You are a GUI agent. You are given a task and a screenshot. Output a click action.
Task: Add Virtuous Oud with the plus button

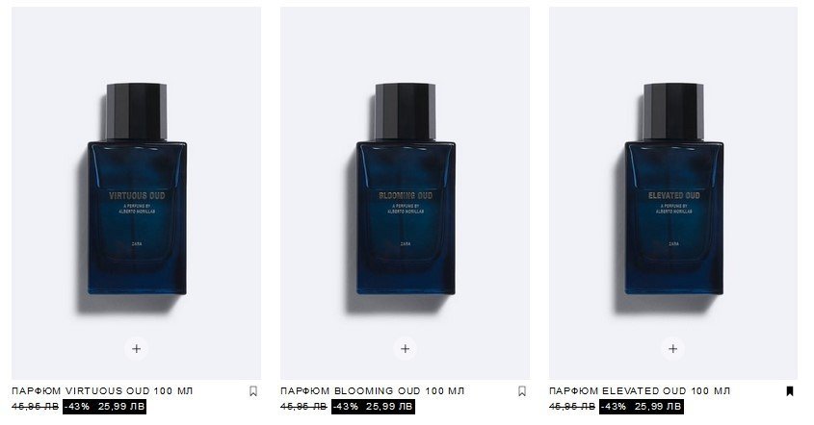pyautogui.click(x=136, y=349)
